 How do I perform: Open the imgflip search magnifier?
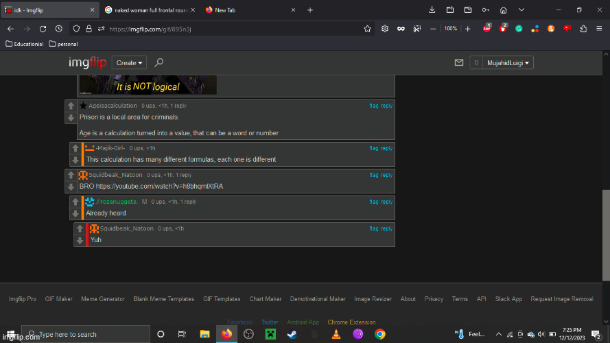(159, 62)
